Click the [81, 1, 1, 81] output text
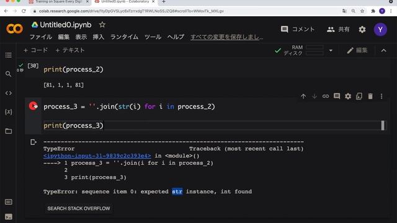Viewport: 397px width, 223px height. pyautogui.click(x=63, y=85)
